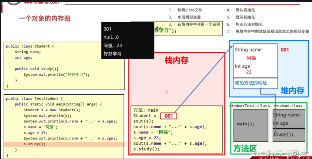This screenshot has width=312, height=159.
Task: Click s.age = 23; in the stack frame
Action: 147,138
